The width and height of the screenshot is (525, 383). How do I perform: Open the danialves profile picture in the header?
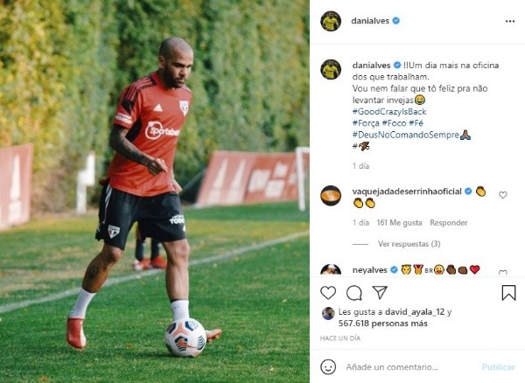[x=331, y=21]
